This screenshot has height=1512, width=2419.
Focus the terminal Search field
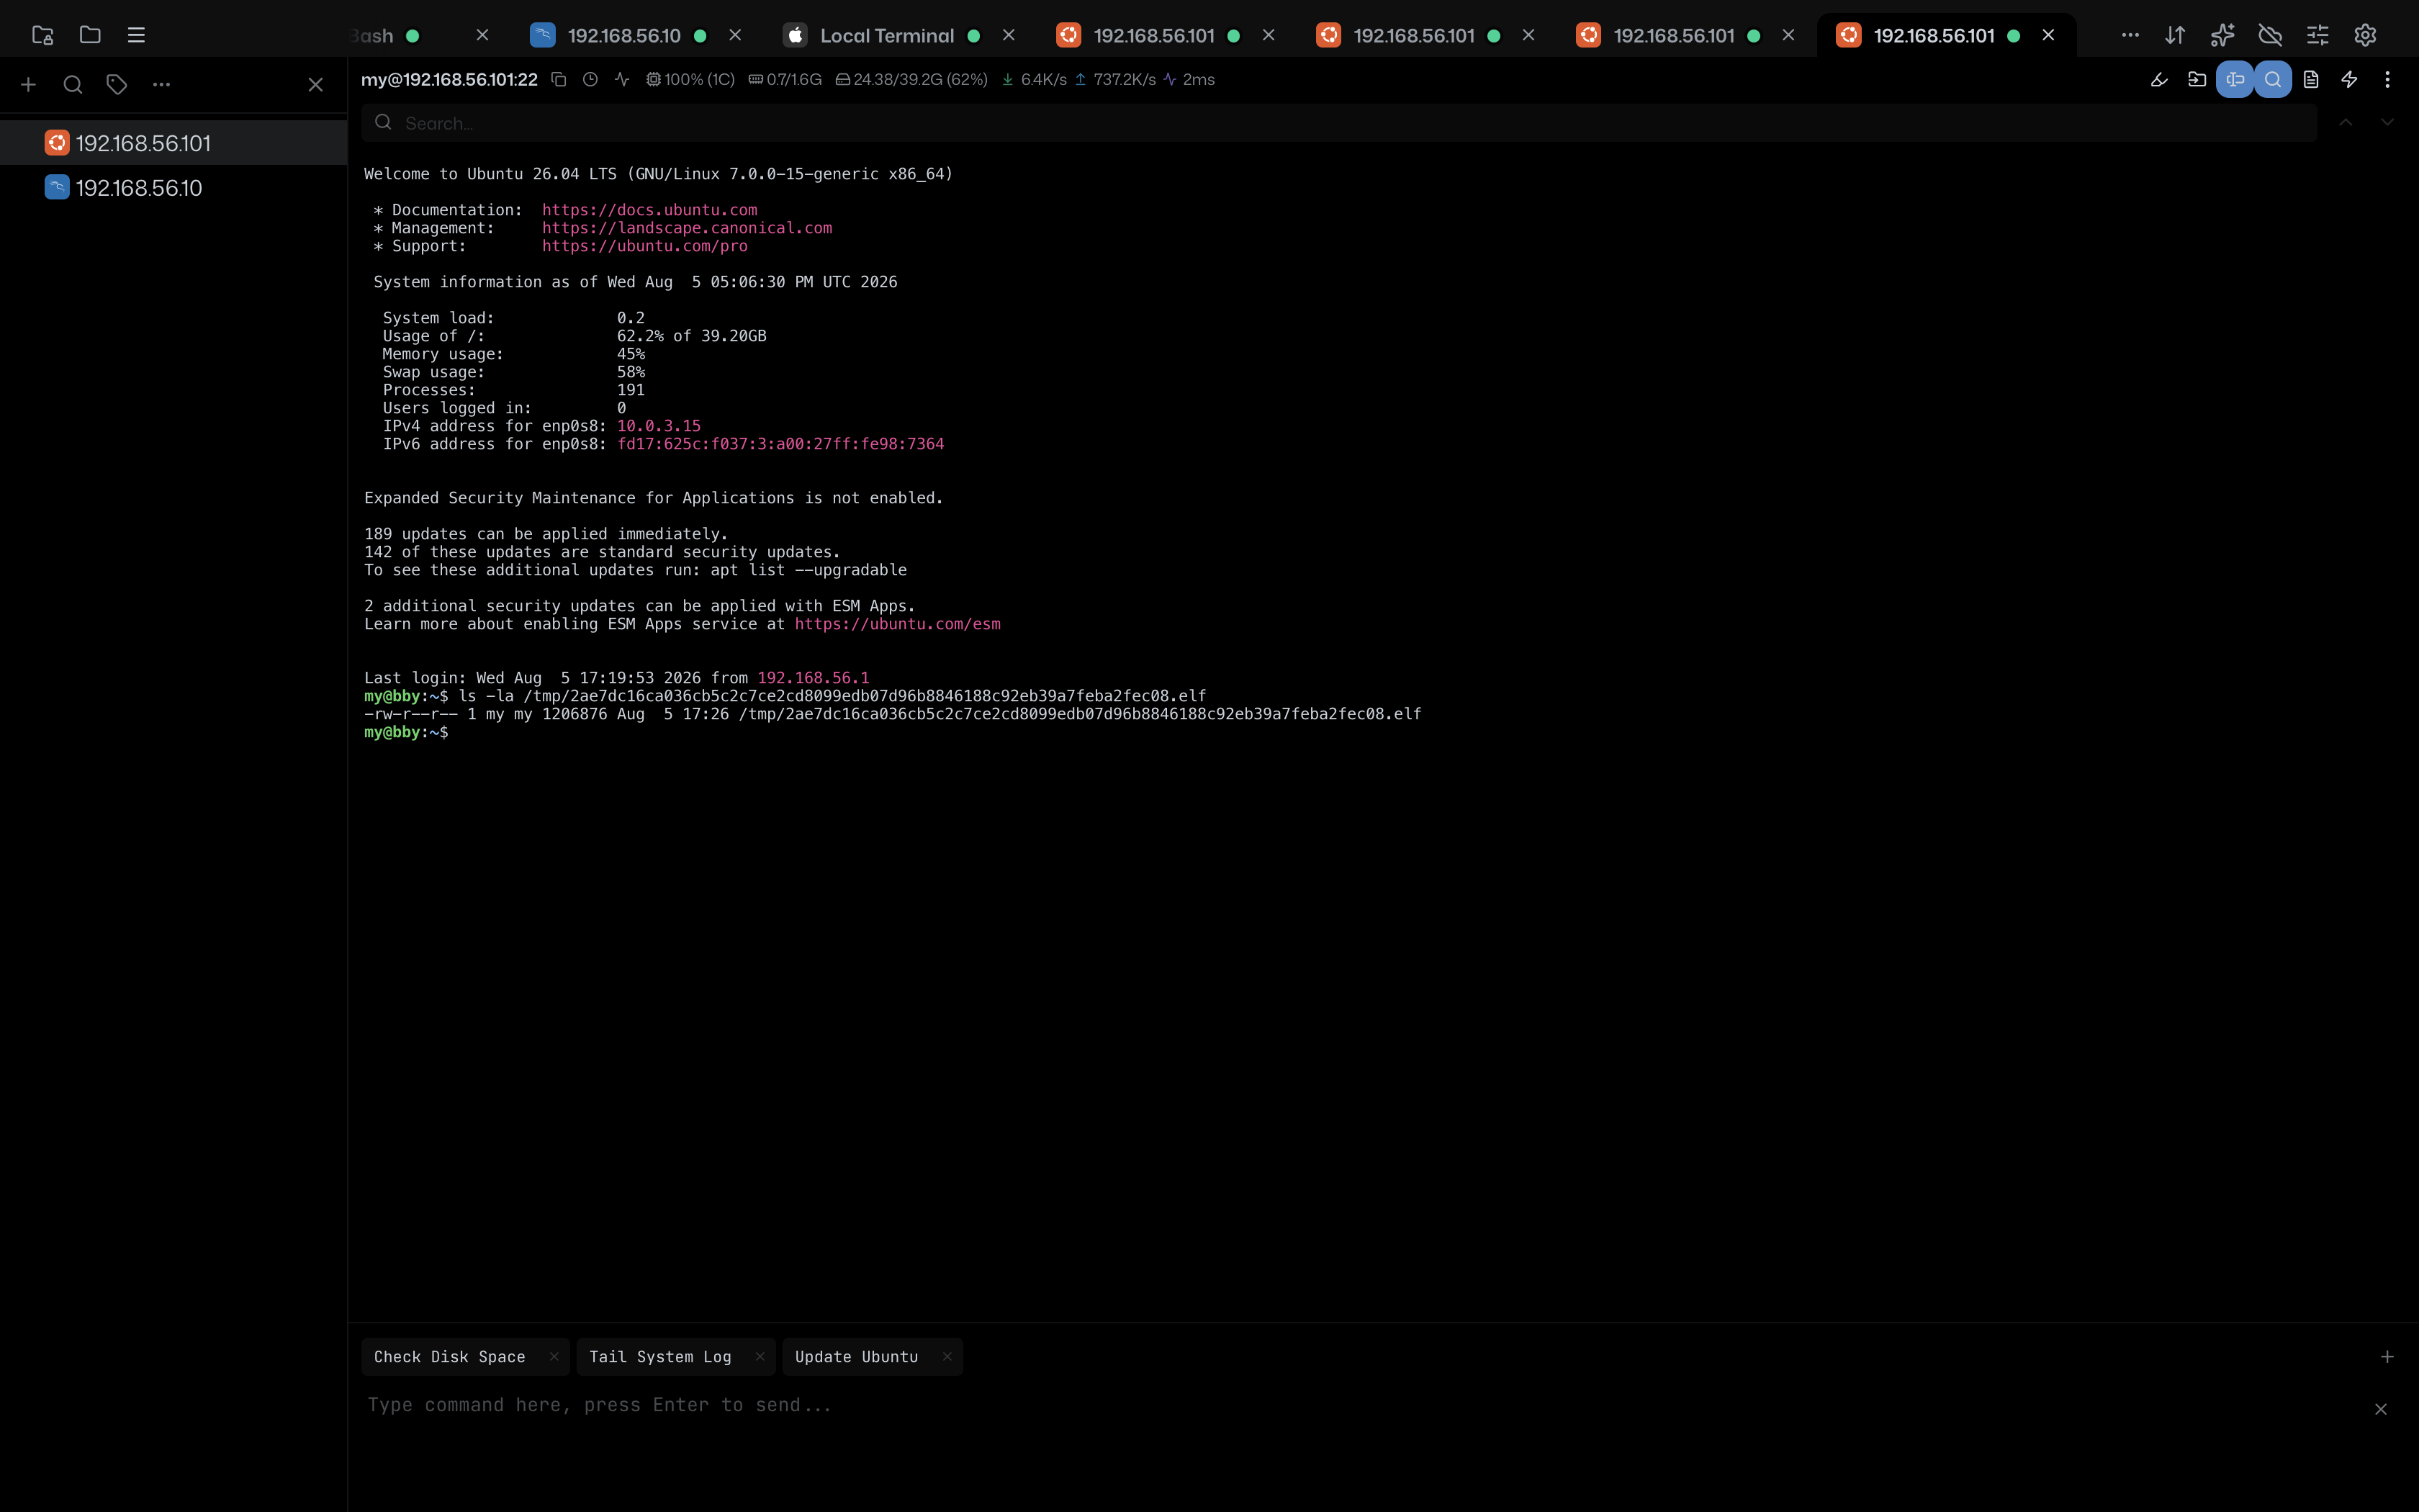click(1339, 123)
